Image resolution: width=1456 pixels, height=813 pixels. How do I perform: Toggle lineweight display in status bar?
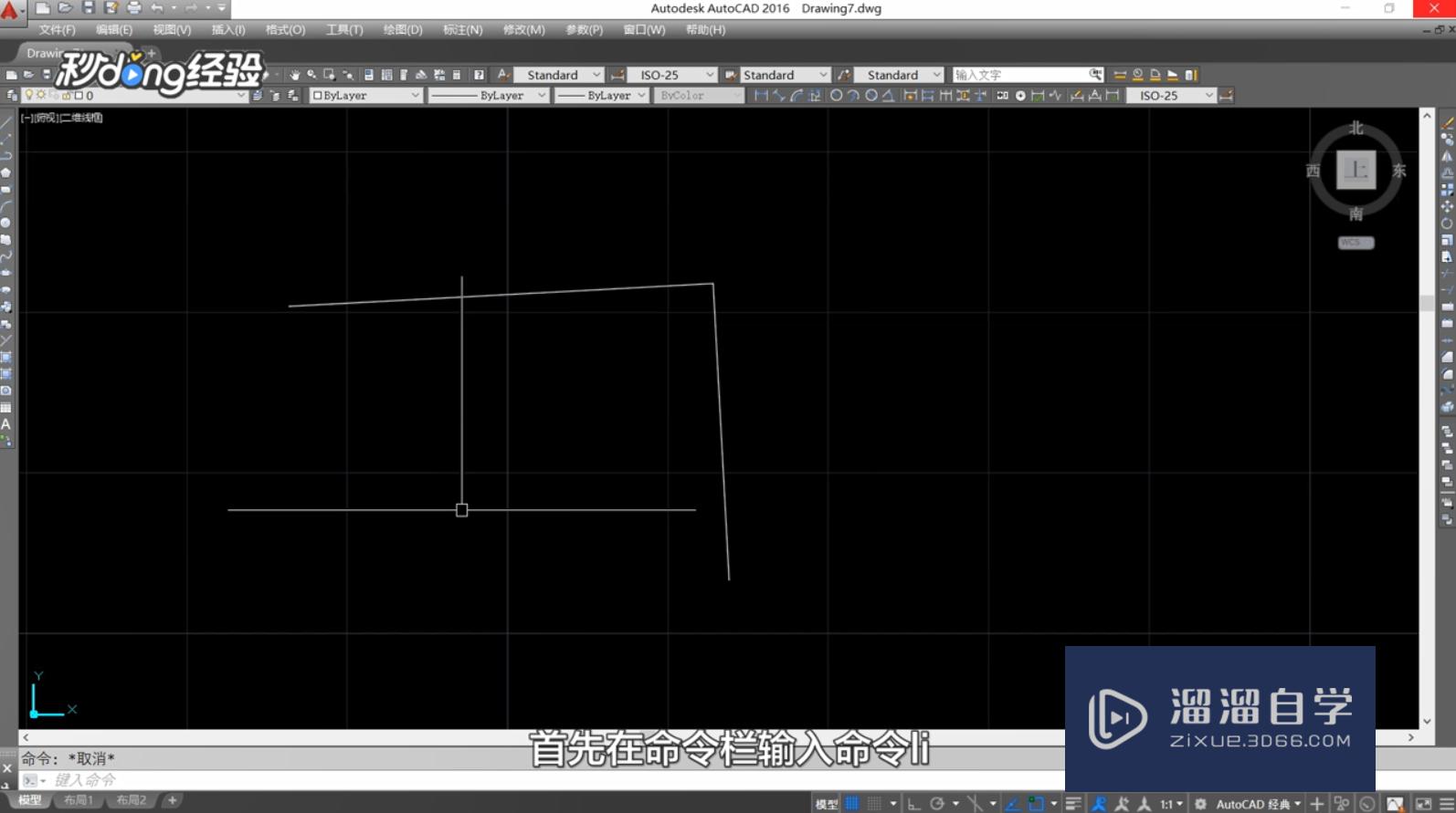click(x=1073, y=804)
